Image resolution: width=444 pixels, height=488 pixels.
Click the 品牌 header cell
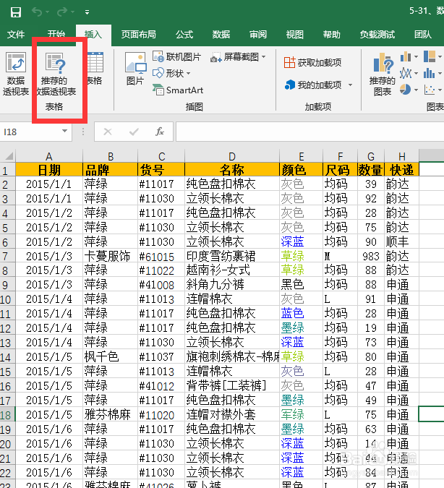110,170
